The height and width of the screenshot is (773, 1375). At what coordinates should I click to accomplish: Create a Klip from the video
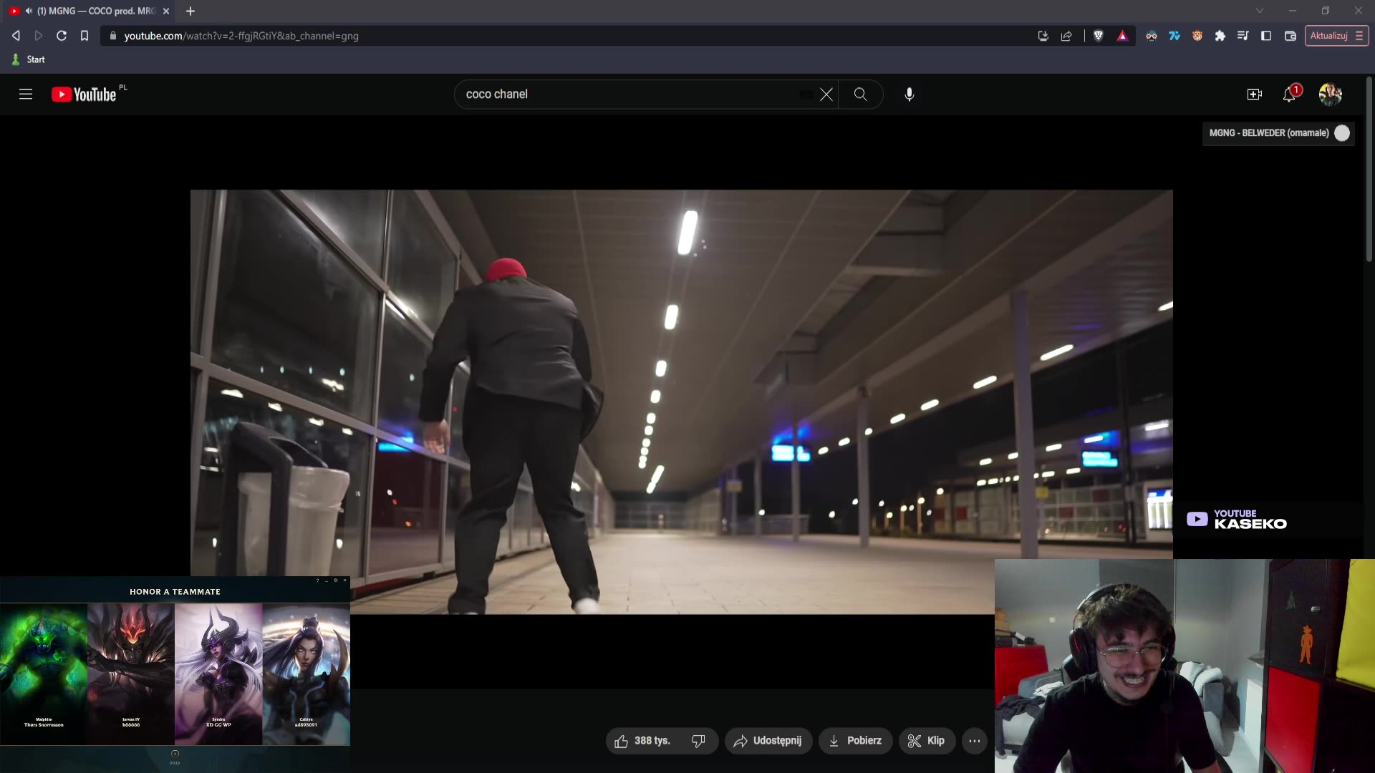tap(926, 741)
